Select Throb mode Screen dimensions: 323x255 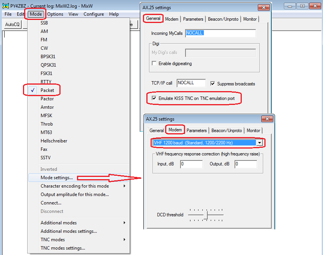79,124
